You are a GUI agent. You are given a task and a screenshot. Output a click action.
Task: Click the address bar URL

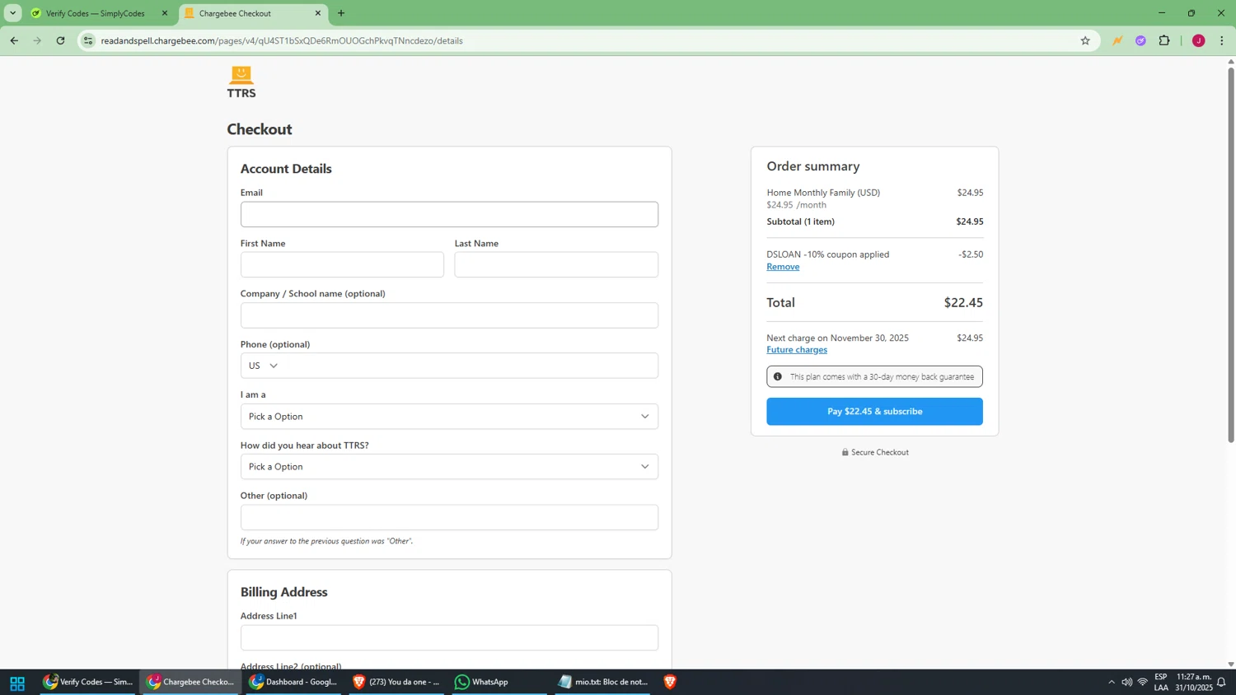(x=282, y=40)
